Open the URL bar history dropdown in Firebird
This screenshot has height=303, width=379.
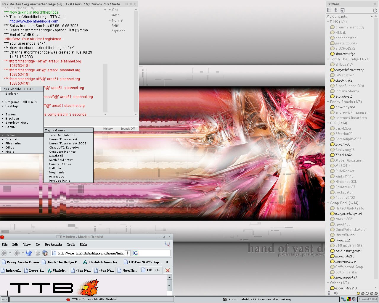(x=128, y=253)
